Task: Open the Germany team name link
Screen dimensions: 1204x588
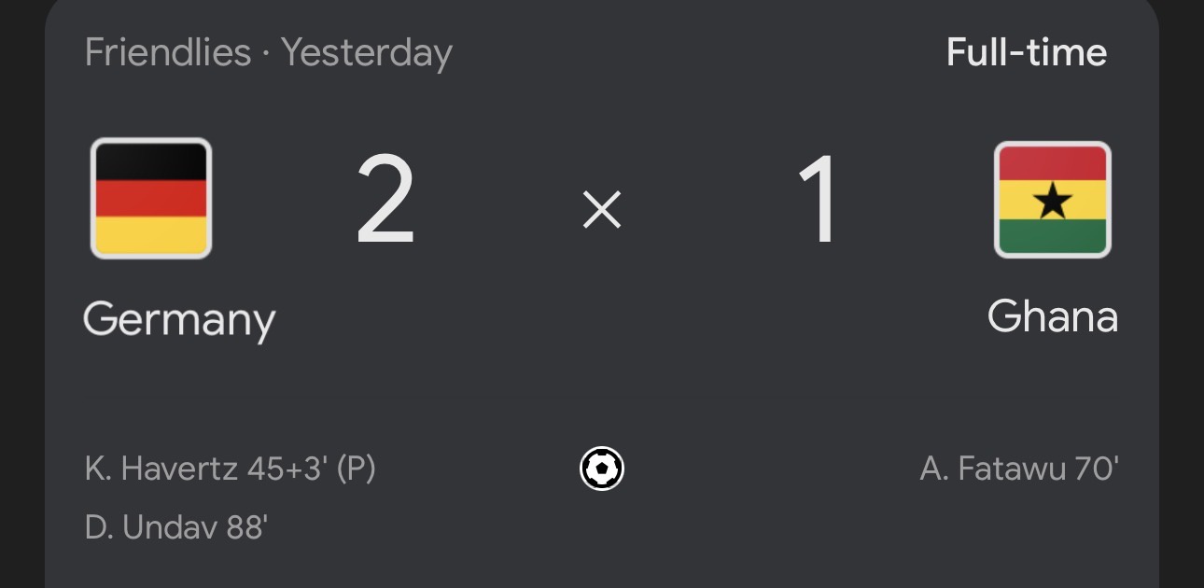Action: (x=179, y=320)
